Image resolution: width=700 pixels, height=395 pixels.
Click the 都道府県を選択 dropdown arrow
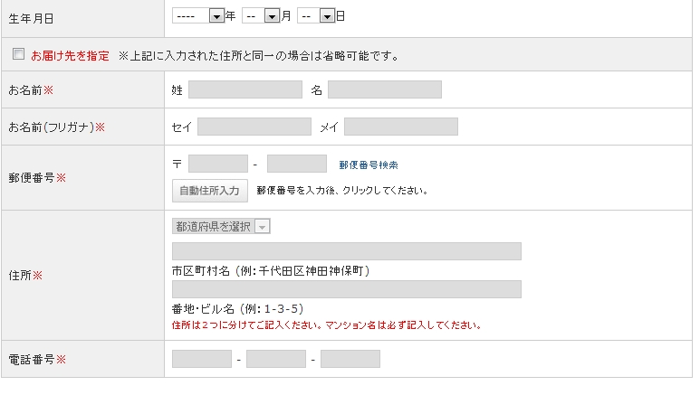coord(263,227)
